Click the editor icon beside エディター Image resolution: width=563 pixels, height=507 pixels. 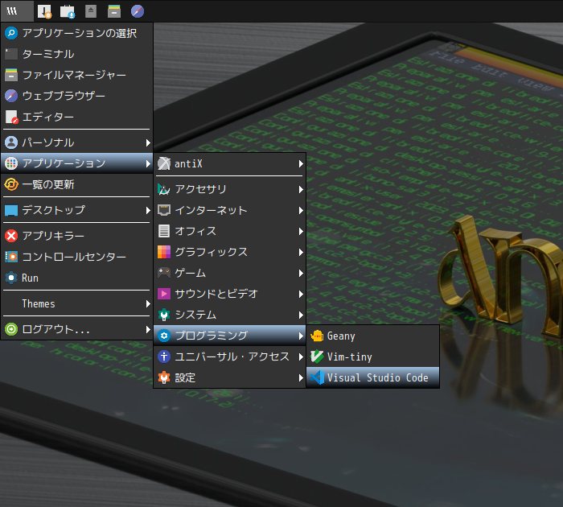[11, 117]
